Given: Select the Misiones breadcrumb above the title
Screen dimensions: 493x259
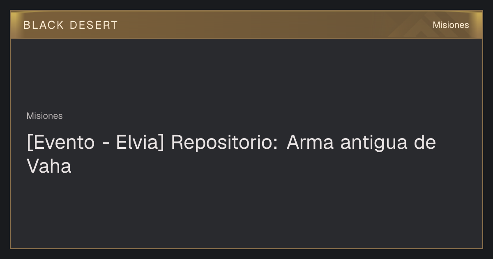Looking at the screenshot, I should coord(44,116).
